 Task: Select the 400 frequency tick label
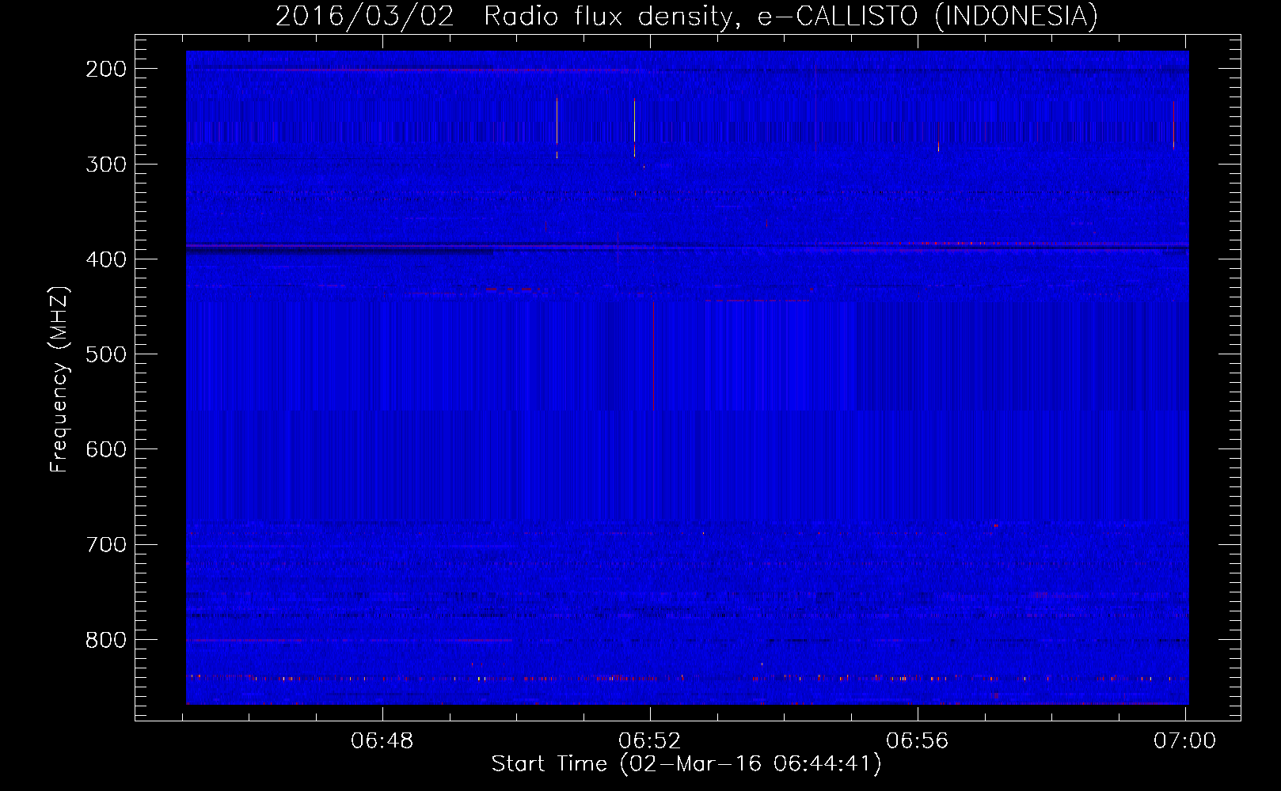point(106,259)
